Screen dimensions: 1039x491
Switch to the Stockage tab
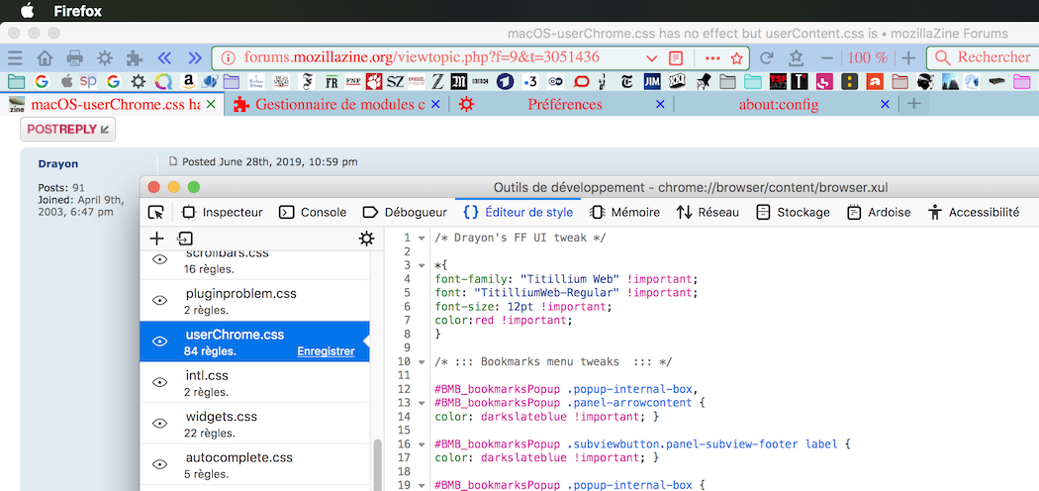click(794, 212)
